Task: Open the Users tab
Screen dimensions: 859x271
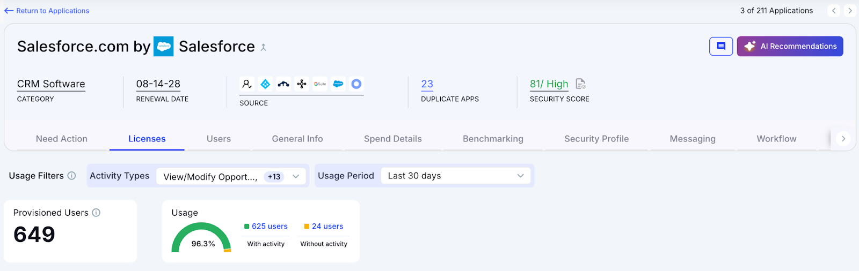Action: click(x=219, y=139)
